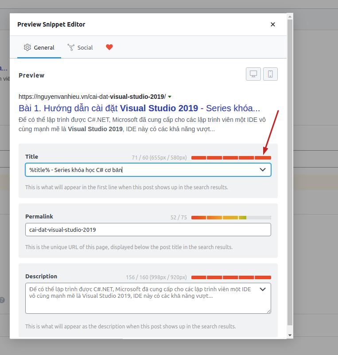Click the Permalink length progress bar
The image size is (338, 355).
pyautogui.click(x=231, y=218)
